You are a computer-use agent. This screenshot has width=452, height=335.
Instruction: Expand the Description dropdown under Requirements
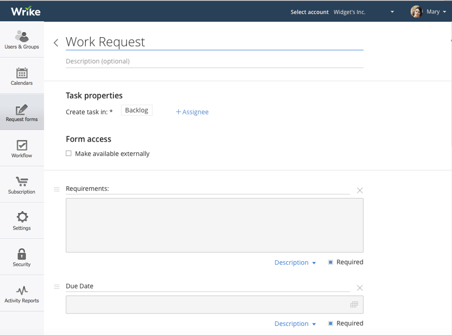[x=295, y=262]
